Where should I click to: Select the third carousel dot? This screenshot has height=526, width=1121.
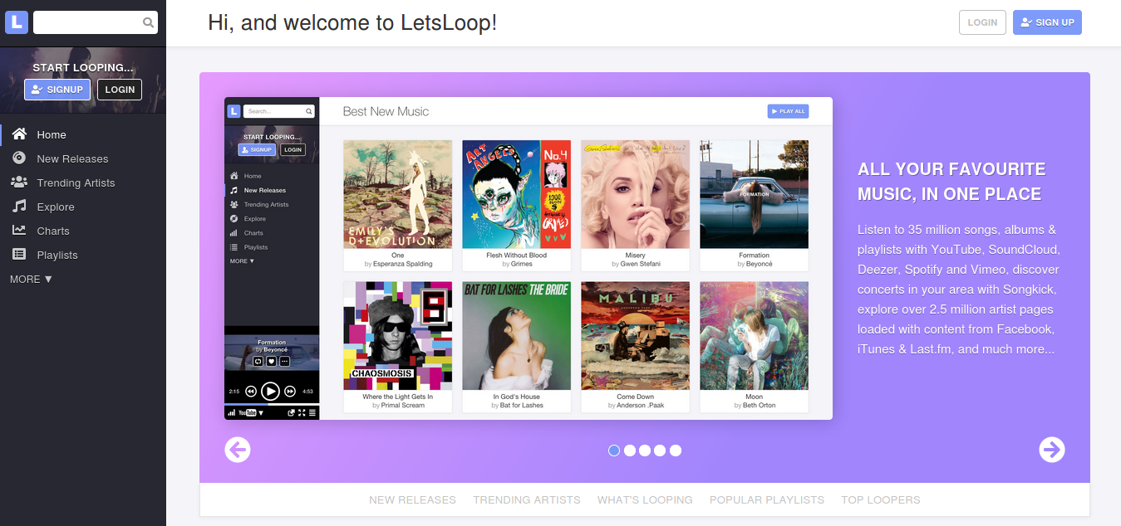(645, 451)
